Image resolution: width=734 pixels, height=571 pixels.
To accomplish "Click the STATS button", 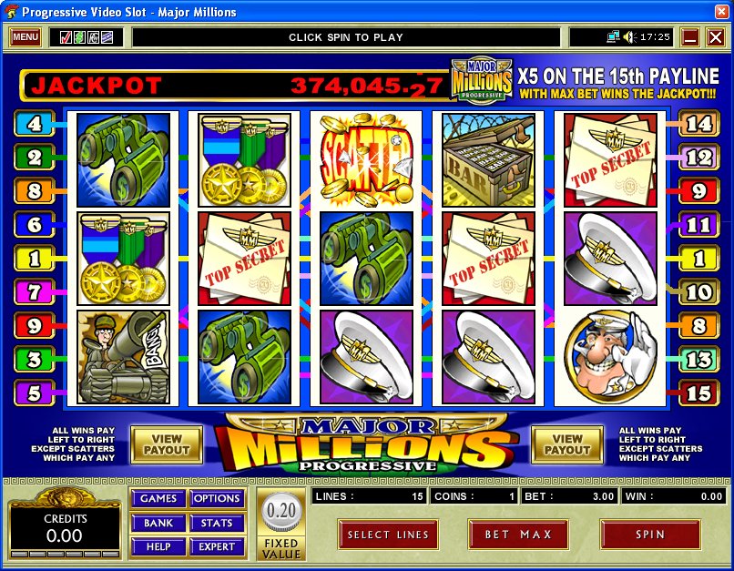I will (217, 523).
